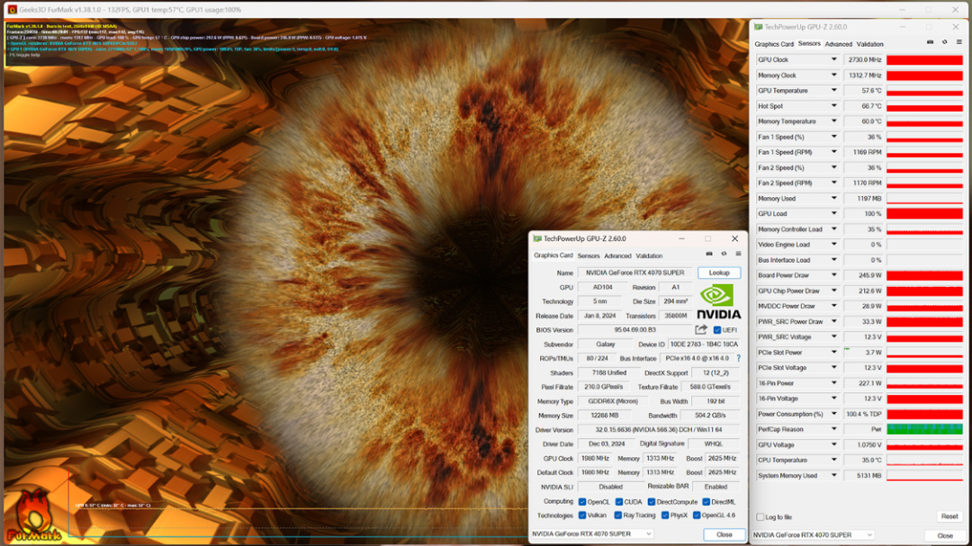Open the GPU Temperature sensor dropdown arrow
Screen dimensions: 972x546
[834, 91]
